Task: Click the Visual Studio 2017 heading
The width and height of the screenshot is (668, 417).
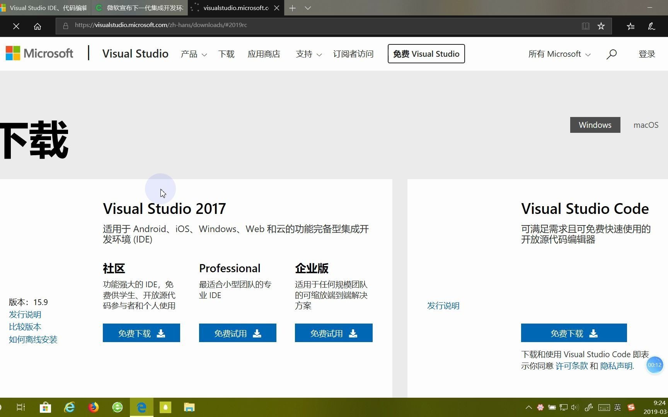Action: (164, 209)
